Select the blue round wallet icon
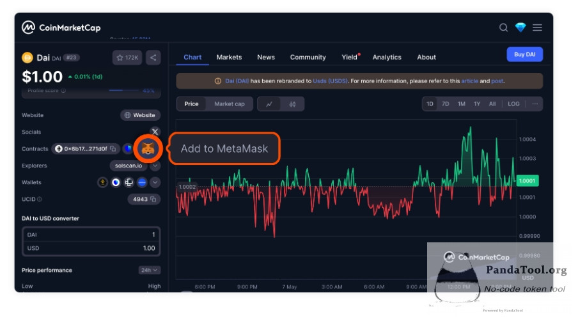The width and height of the screenshot is (578, 321). pyautogui.click(x=142, y=182)
